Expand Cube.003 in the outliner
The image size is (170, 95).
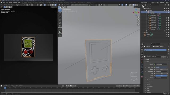point(148,19)
